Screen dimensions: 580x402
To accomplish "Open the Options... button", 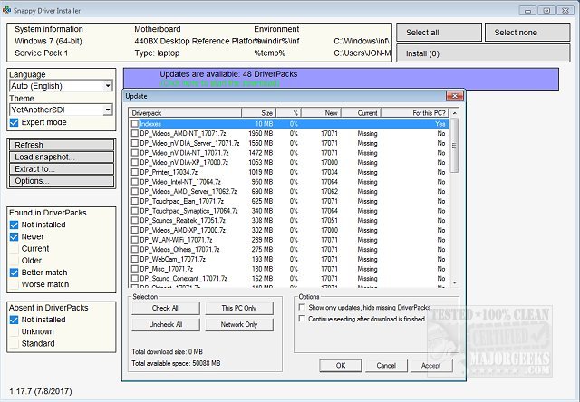I will [62, 181].
